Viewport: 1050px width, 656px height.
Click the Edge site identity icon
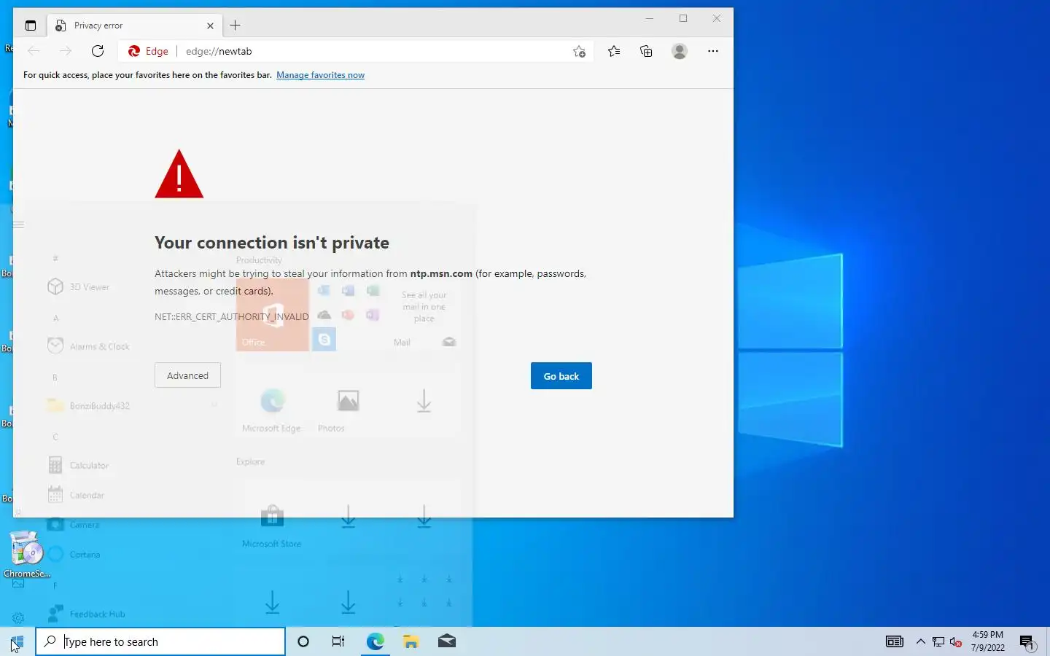[148, 51]
